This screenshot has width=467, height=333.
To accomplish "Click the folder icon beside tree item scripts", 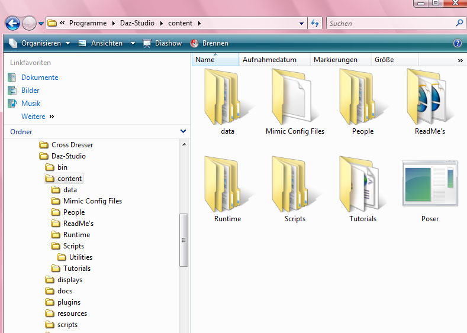I will point(50,325).
